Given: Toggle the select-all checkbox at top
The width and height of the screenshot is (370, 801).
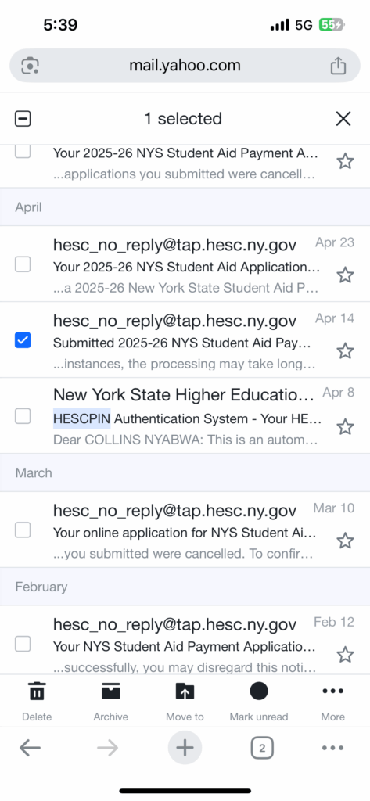Looking at the screenshot, I should coord(23,119).
